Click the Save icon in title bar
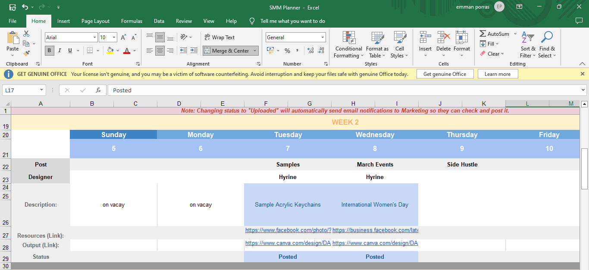Screen dimensions: 589x270 click(x=13, y=7)
